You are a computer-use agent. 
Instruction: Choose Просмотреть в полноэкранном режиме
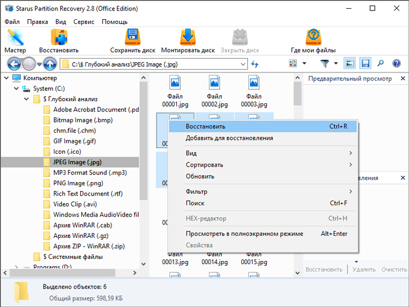pyautogui.click(x=263, y=233)
